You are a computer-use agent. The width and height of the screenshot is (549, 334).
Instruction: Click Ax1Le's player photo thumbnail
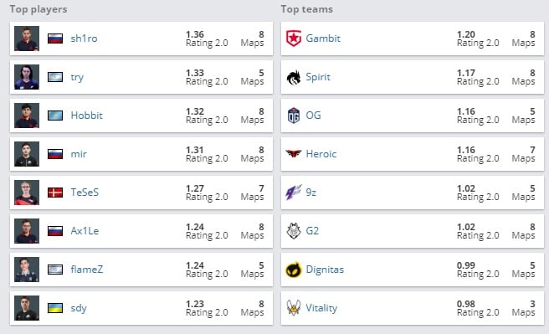(x=27, y=231)
